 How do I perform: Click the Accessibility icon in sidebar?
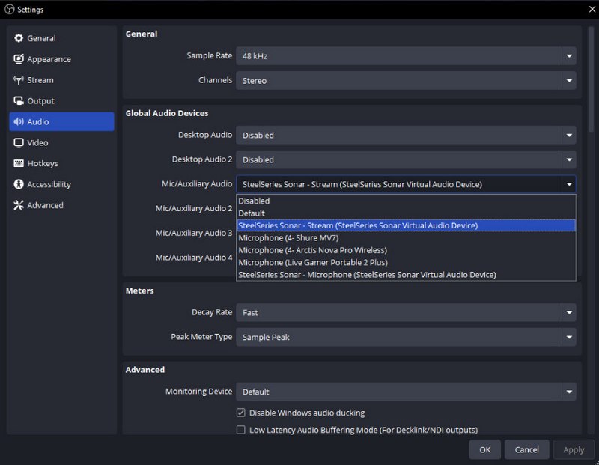[x=18, y=184]
